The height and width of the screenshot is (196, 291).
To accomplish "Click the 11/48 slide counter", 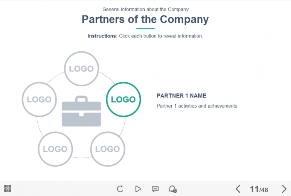I will click(259, 189).
